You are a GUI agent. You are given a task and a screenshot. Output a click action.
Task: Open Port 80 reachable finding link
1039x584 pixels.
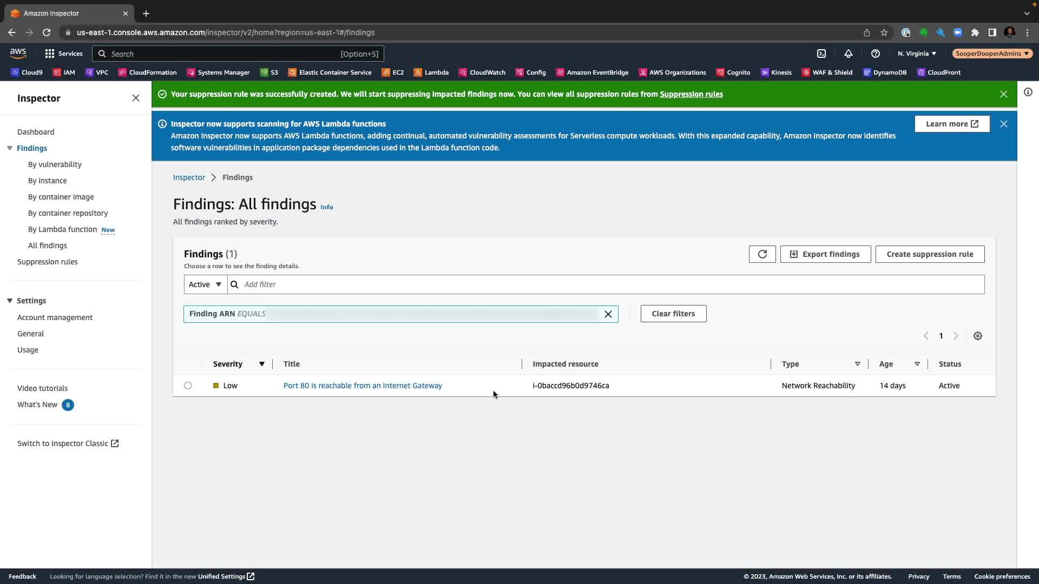[x=363, y=386]
